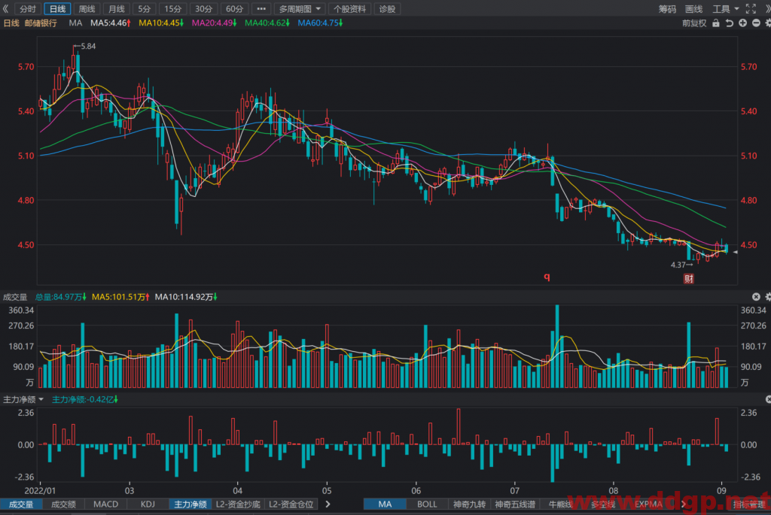Screen dimensions: 771x515
Task: Click the MA5:4.46 moving average value
Action: coord(111,23)
